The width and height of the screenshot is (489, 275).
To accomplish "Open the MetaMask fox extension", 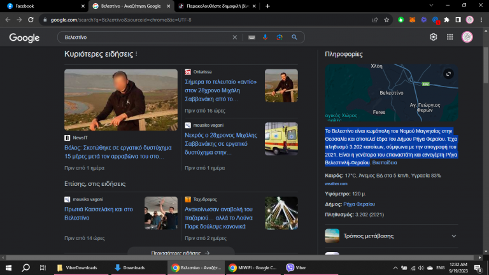I will 412,20.
